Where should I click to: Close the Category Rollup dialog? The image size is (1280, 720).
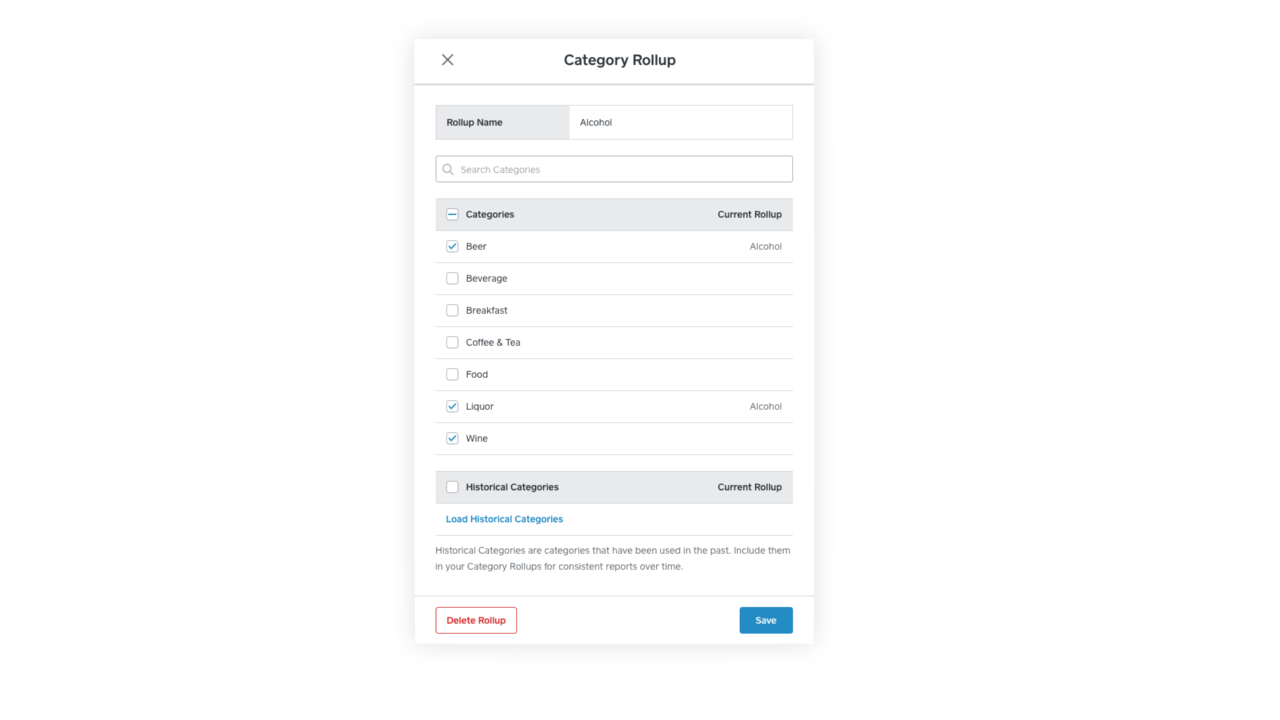point(447,60)
